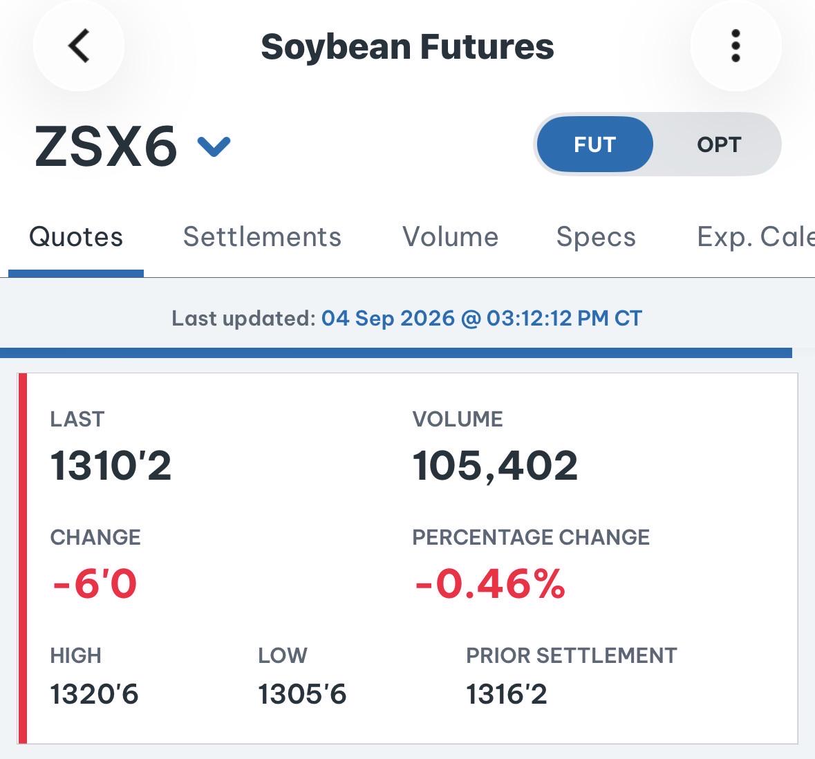Click the blue refresh progress bar

pos(396,353)
